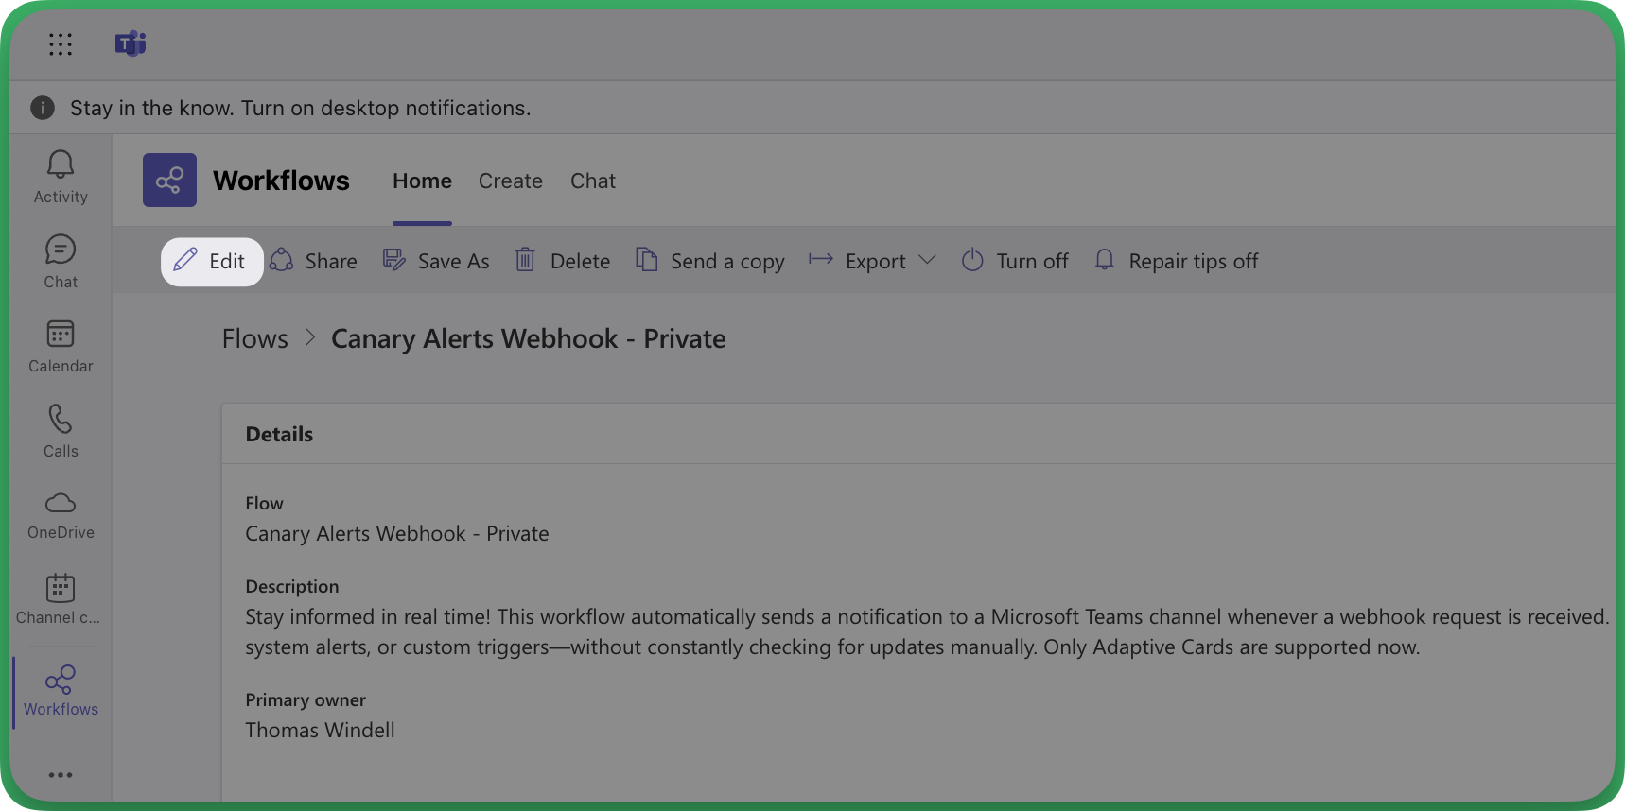Click the Details section header
1625x811 pixels.
(x=279, y=435)
